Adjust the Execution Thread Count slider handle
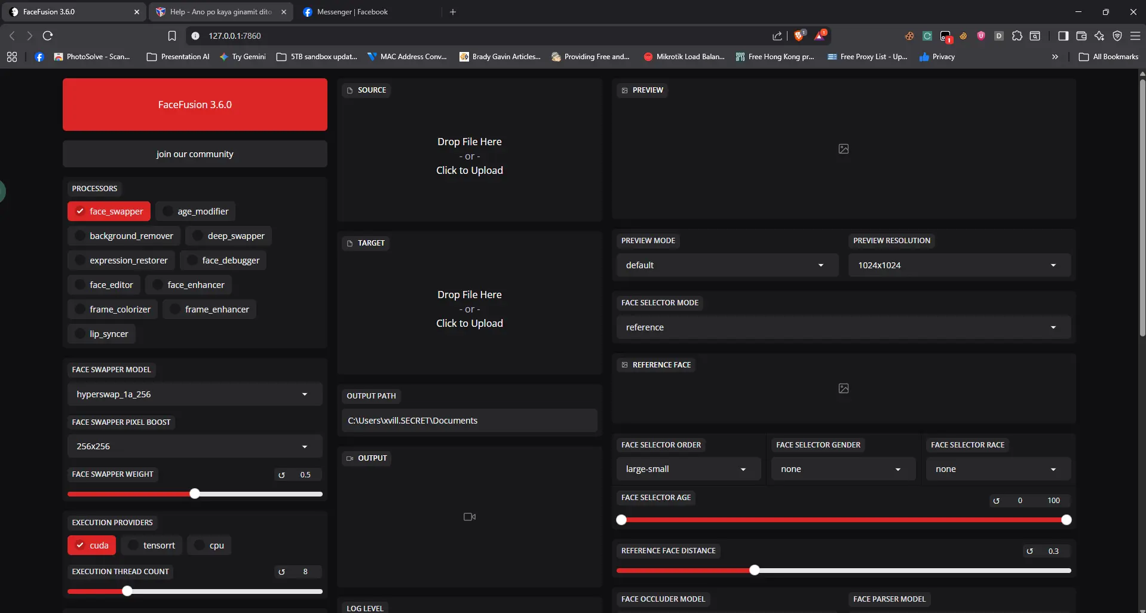The width and height of the screenshot is (1146, 613). tap(127, 591)
